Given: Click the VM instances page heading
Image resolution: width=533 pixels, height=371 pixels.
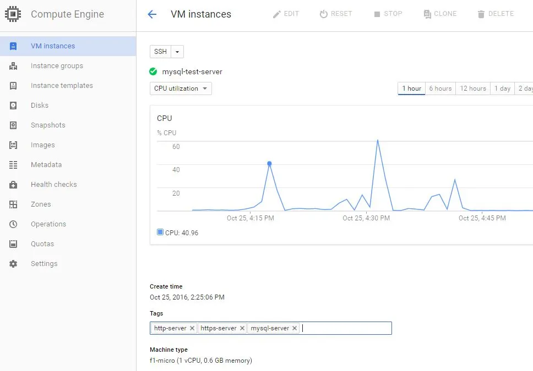Looking at the screenshot, I should click(x=201, y=14).
